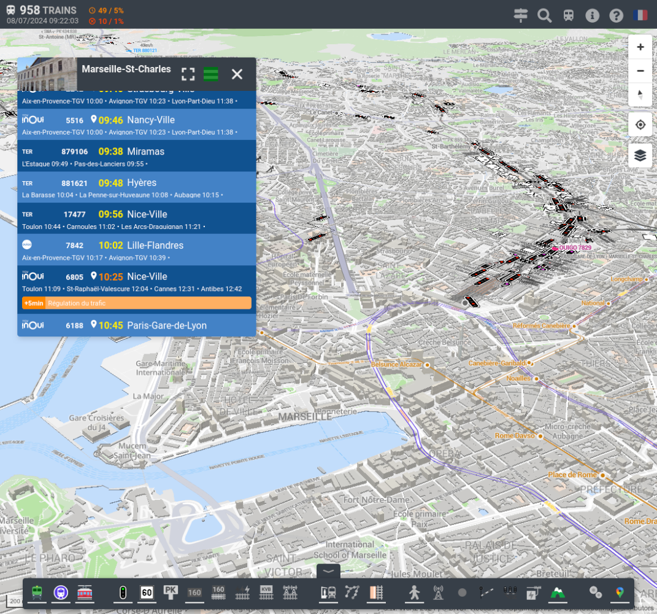Screen dimensions: 657x614
Task: Select TER 17477 to Nice-Ville departure
Action: [x=136, y=219]
